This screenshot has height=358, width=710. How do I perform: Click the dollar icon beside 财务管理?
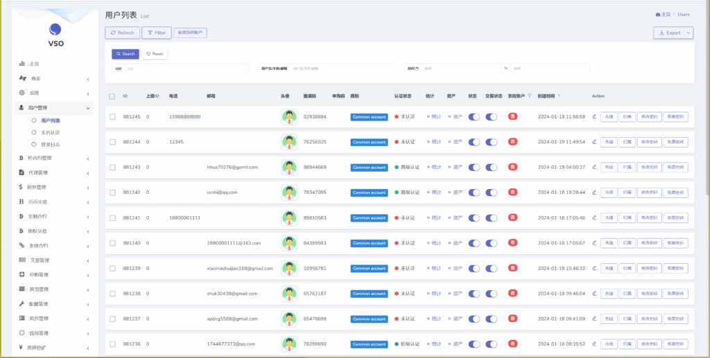[x=22, y=187]
